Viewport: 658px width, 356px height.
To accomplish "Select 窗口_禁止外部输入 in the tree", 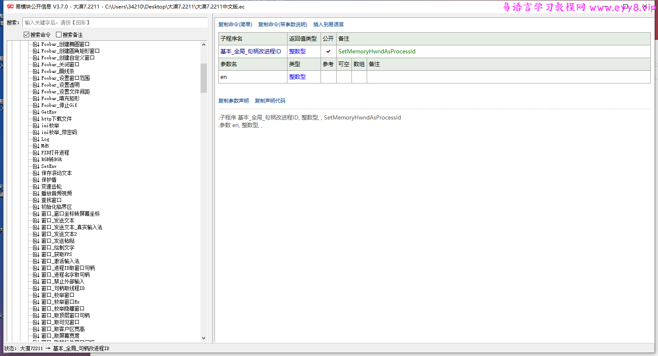I will click(63, 281).
